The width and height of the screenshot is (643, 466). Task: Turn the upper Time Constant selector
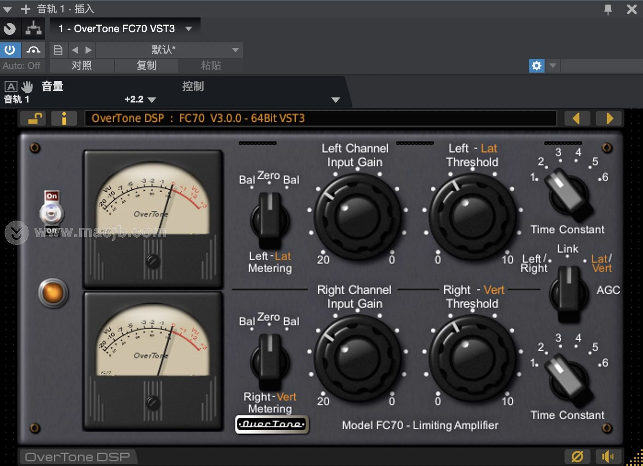pos(568,194)
